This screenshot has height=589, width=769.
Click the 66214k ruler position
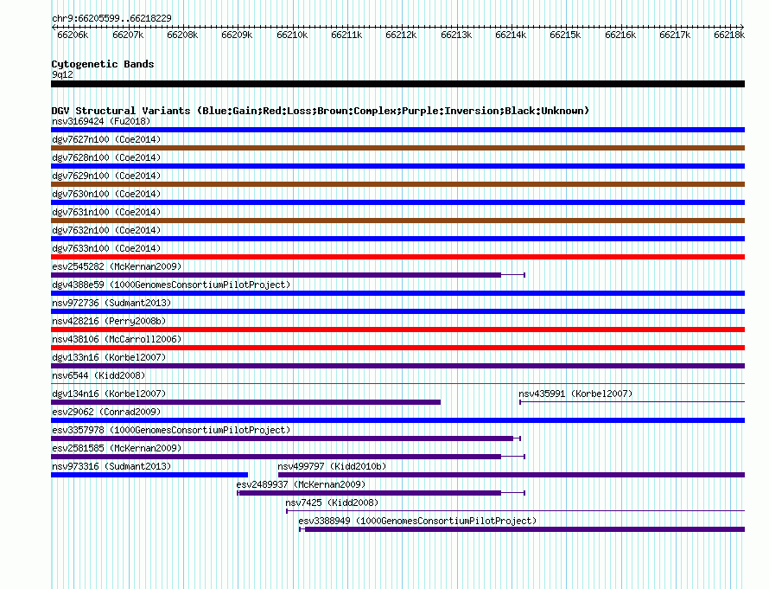point(511,35)
